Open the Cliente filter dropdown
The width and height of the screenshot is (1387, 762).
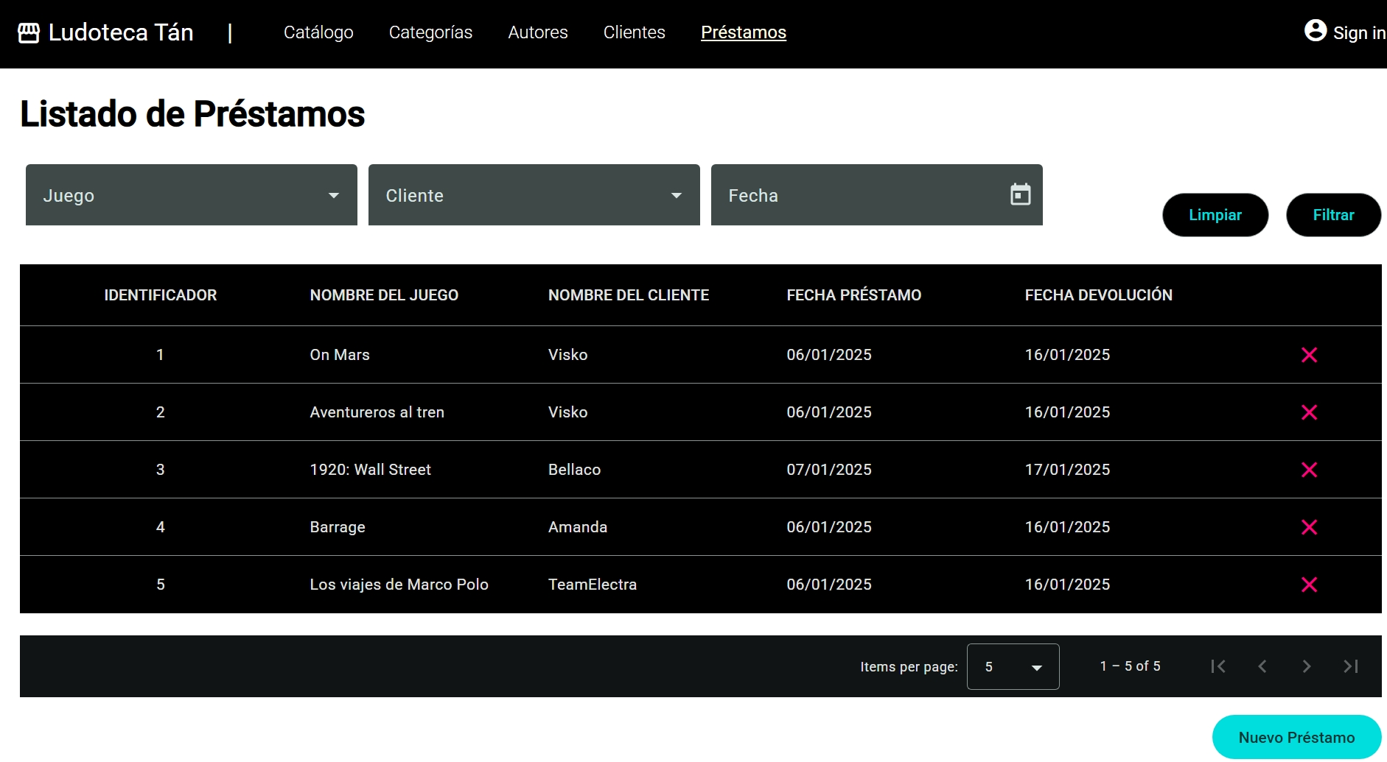tap(534, 195)
